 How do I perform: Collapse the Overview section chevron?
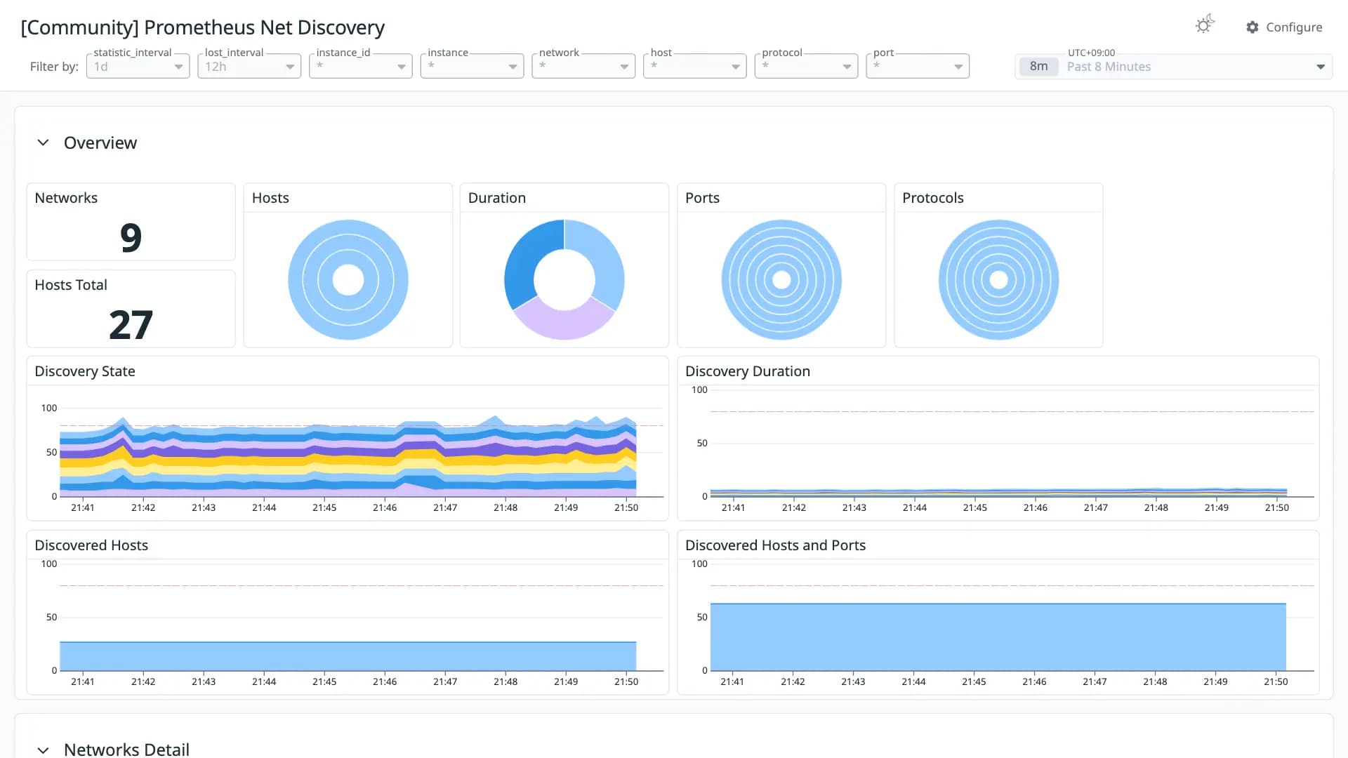coord(43,142)
